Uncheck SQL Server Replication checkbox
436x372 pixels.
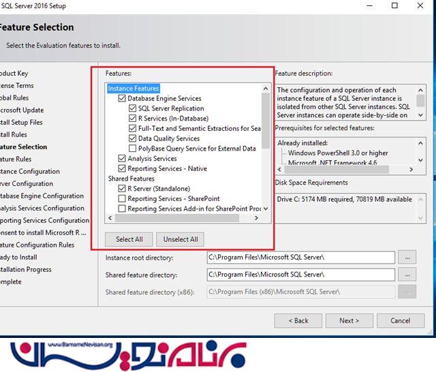point(133,108)
